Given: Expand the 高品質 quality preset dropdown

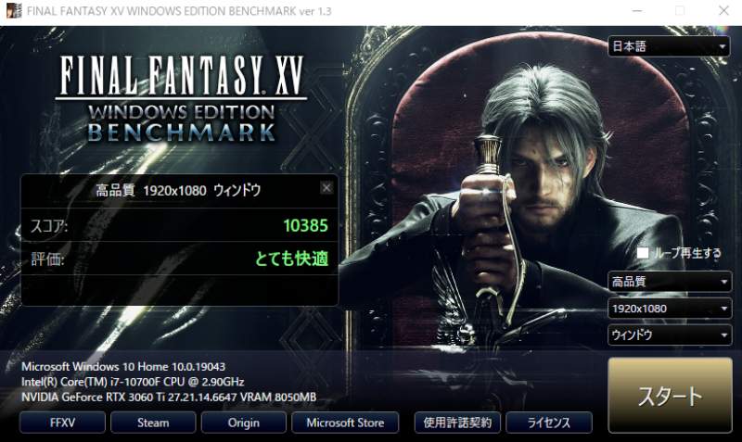Looking at the screenshot, I should point(669,282).
